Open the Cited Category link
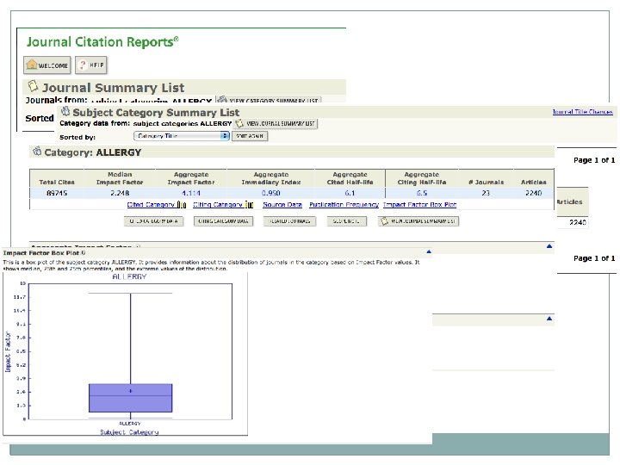620x465 pixels. [x=151, y=204]
